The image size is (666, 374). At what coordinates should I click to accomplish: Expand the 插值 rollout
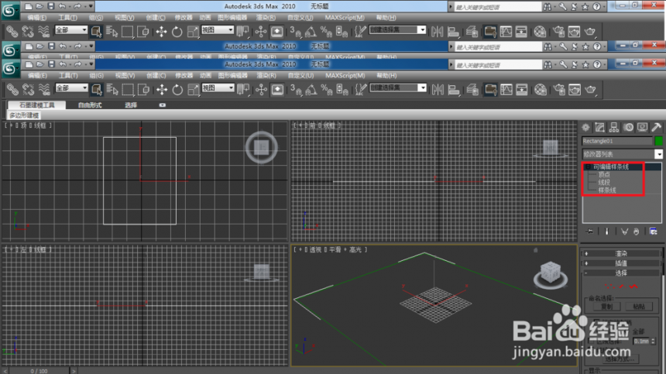tap(621, 263)
